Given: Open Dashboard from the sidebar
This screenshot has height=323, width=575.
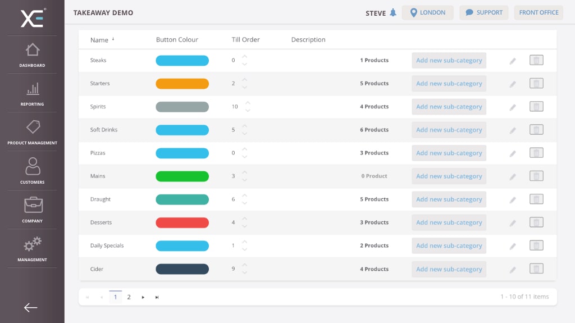Looking at the screenshot, I should [32, 54].
